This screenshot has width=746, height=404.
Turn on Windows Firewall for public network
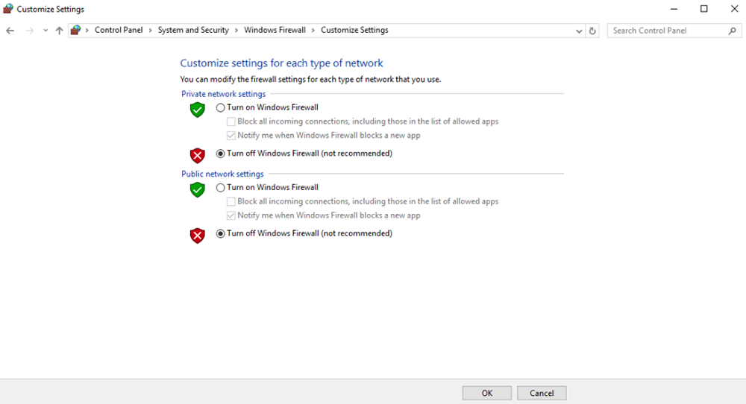pyautogui.click(x=221, y=188)
